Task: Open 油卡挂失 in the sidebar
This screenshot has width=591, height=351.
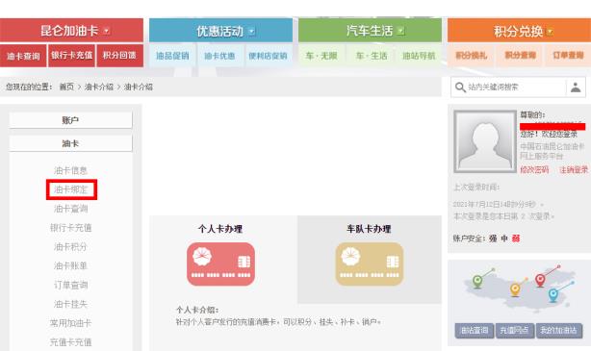Action: (x=70, y=304)
